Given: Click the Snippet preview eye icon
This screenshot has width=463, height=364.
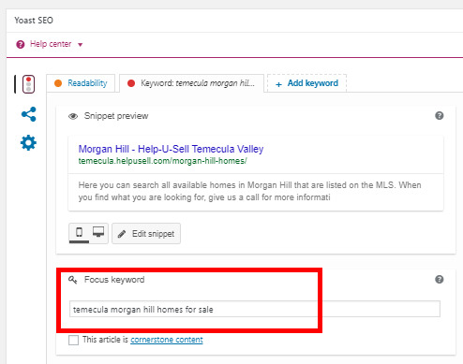Looking at the screenshot, I should pyautogui.click(x=73, y=116).
